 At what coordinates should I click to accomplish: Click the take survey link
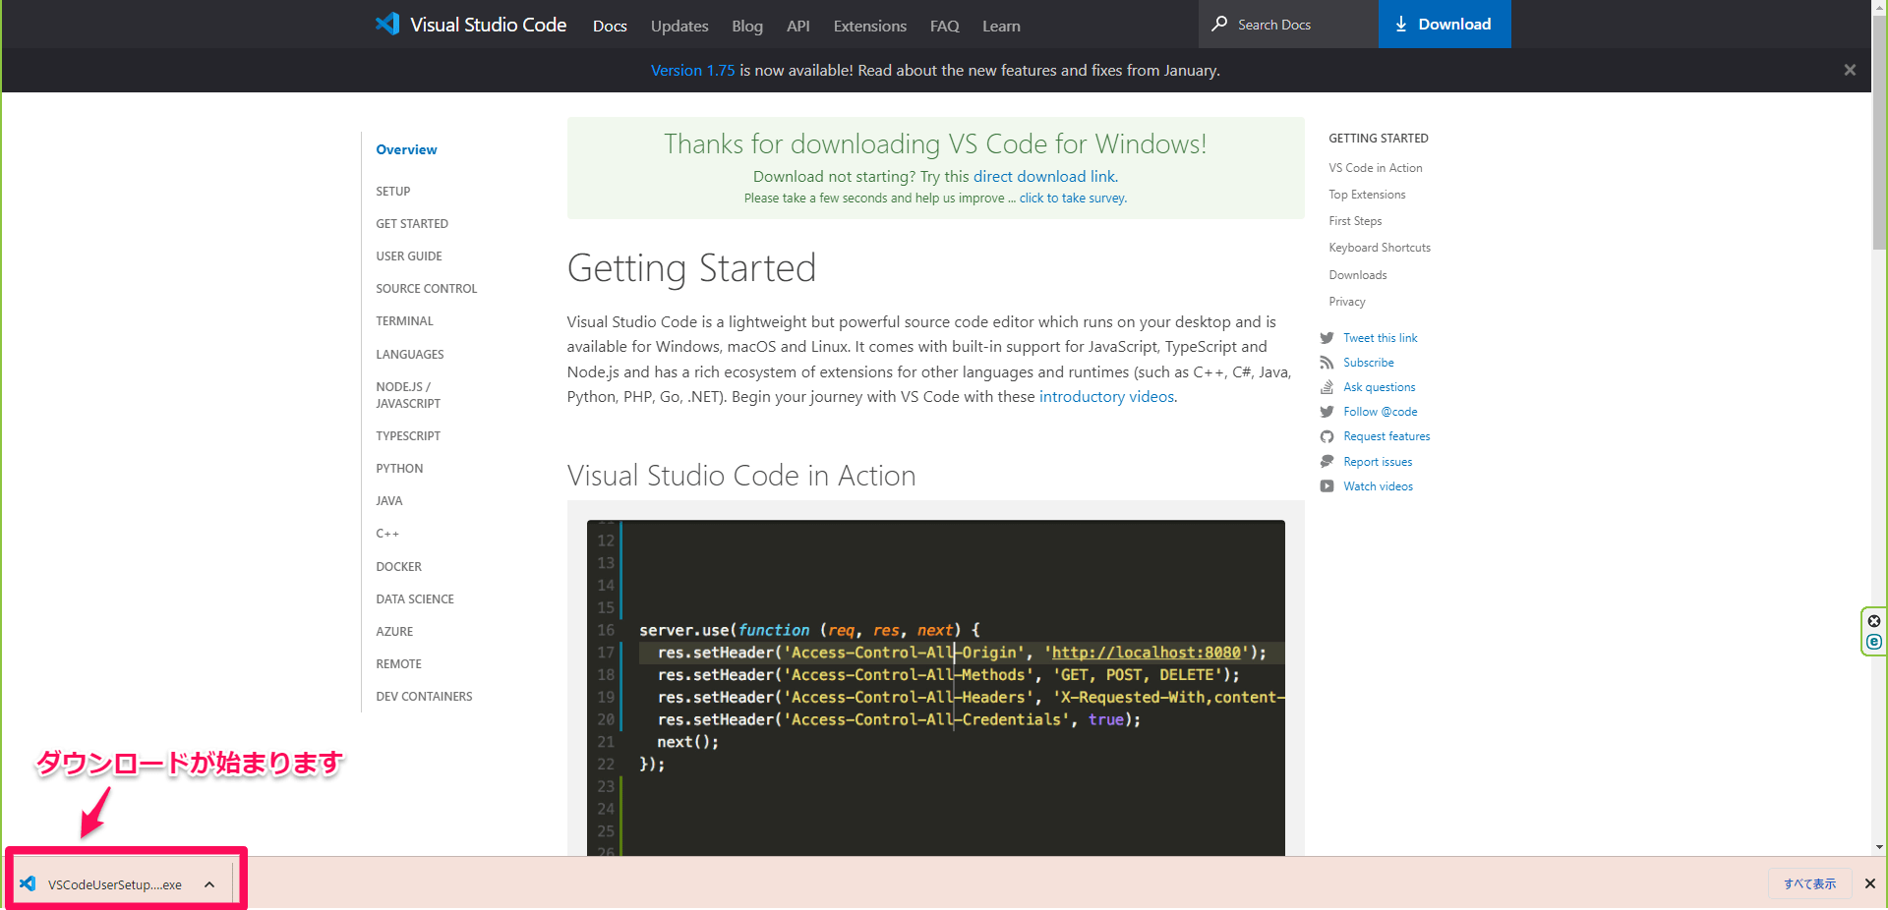[x=1073, y=199]
